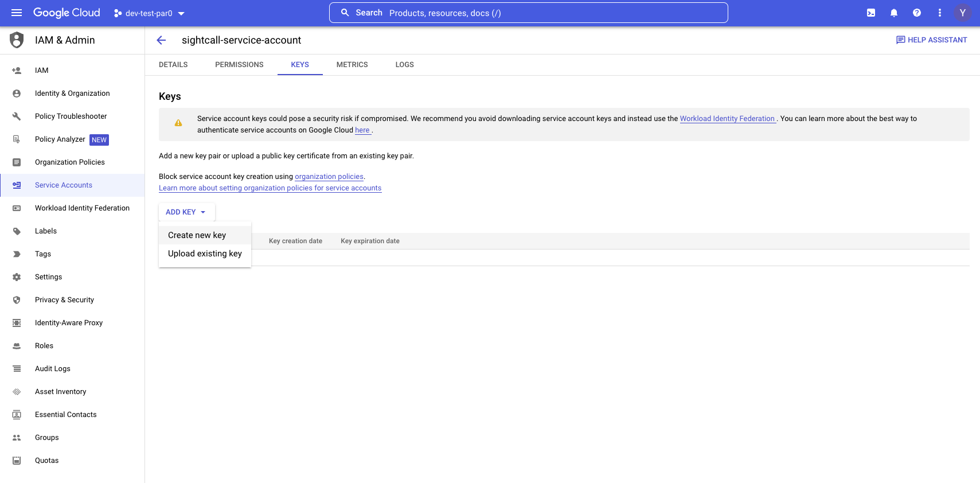Open Policy Troubleshooter page

72,116
